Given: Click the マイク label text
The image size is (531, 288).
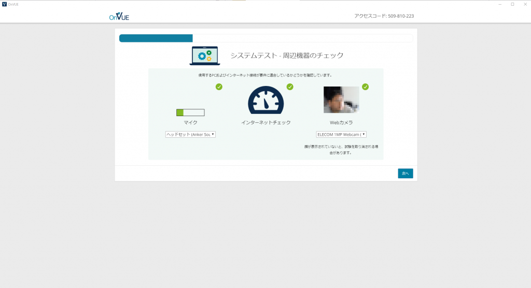Looking at the screenshot, I should (x=190, y=123).
